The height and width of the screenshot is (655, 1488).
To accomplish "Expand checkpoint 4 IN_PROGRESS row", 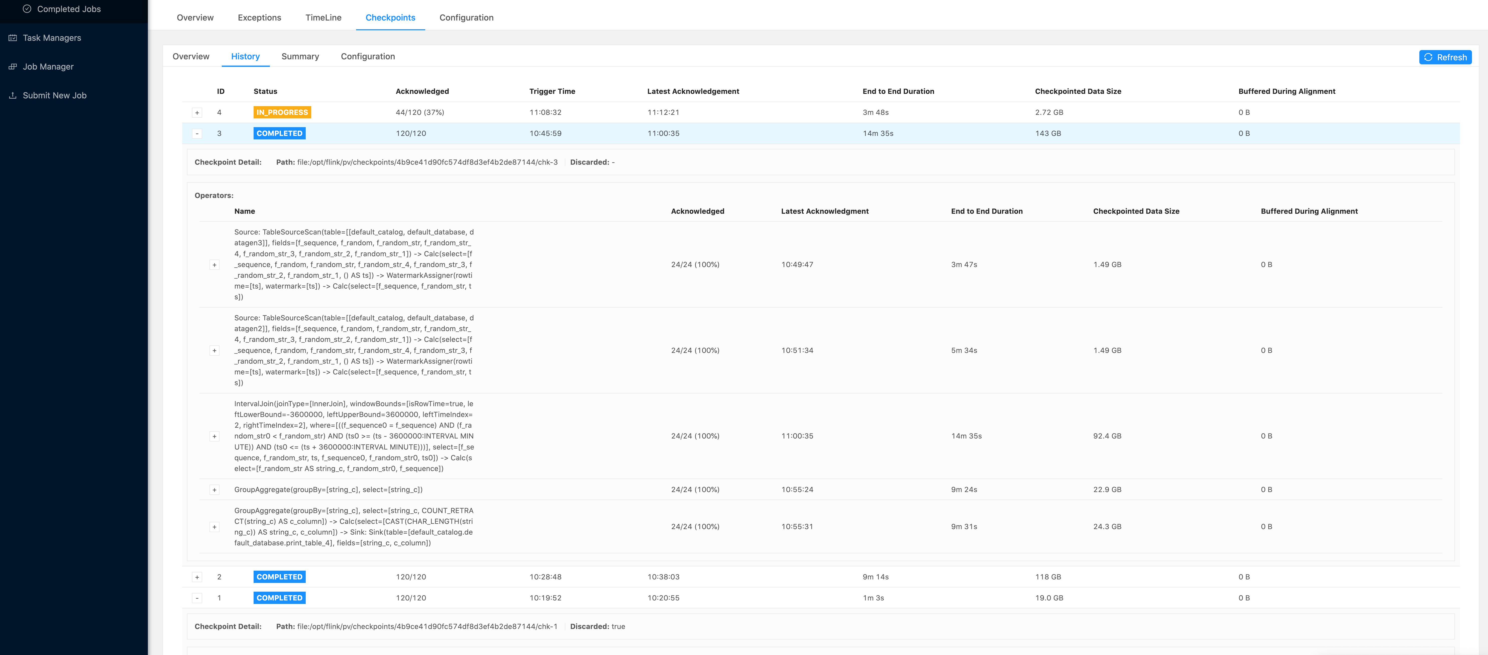I will pyautogui.click(x=197, y=113).
